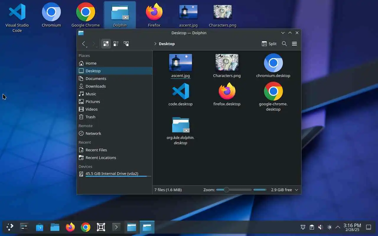Switch to first Dolphin window taskbar entry

point(132,227)
